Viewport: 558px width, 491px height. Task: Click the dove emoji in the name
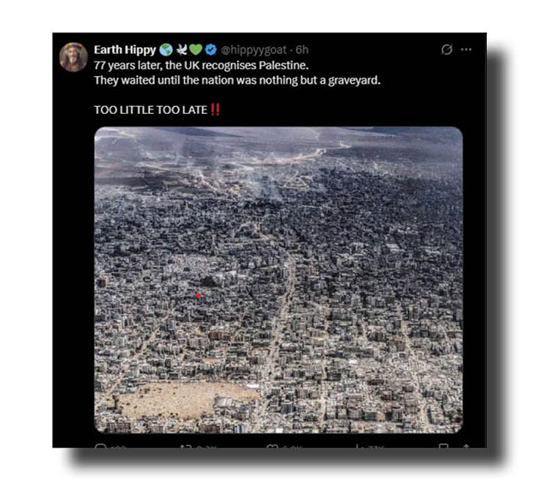[181, 50]
